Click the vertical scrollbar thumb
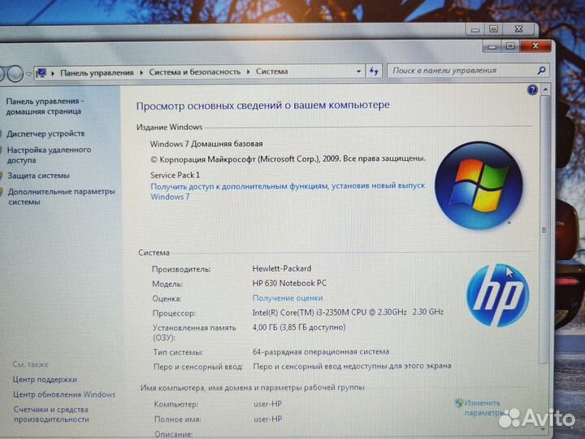 [x=544, y=229]
